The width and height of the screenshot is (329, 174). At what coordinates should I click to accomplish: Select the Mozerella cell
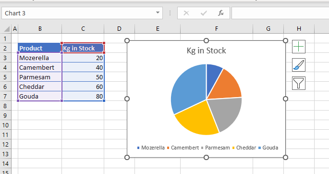coord(40,58)
